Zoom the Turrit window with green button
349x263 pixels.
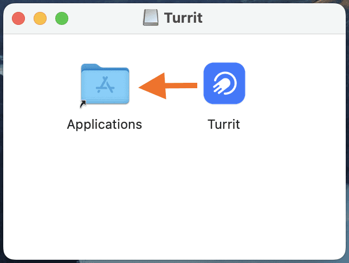click(x=62, y=18)
